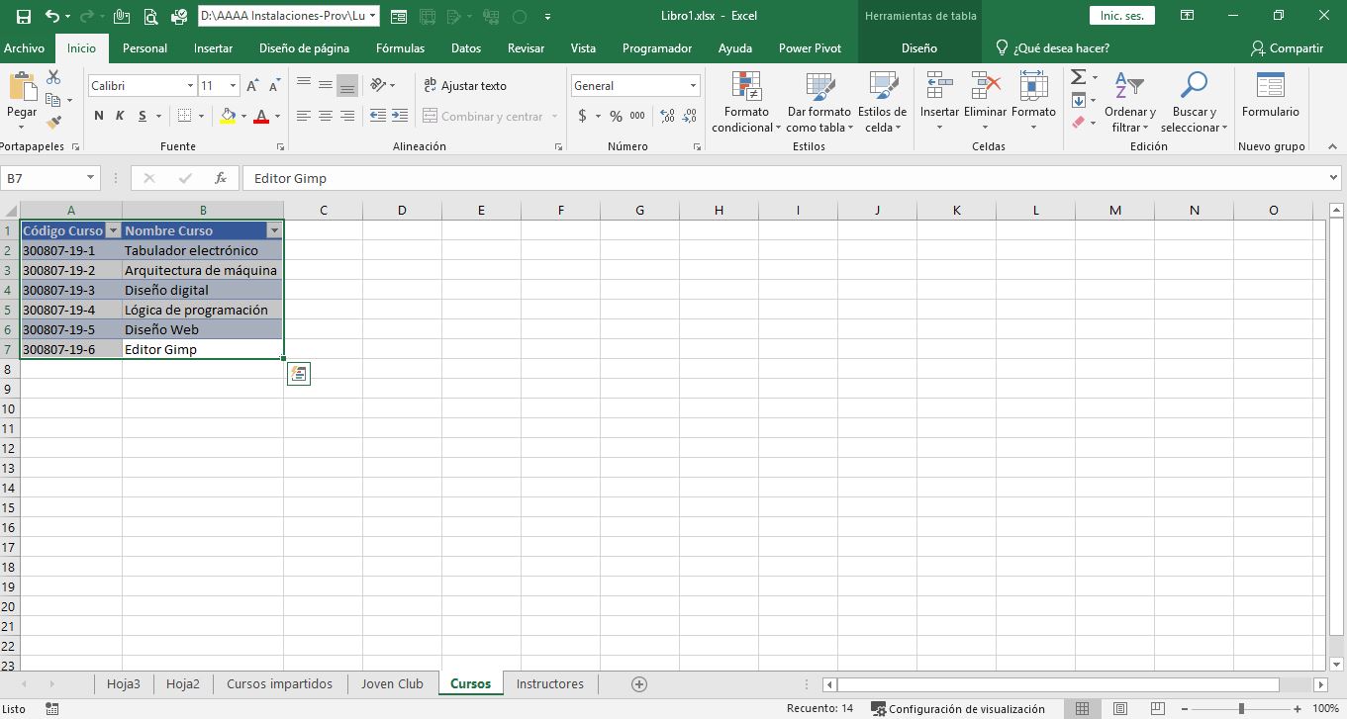The width and height of the screenshot is (1347, 719).
Task: Expand the Calibri font name dropdown
Action: [190, 86]
